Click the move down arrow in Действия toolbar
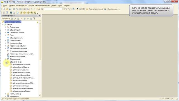This screenshot has width=179, height=101. click(28, 19)
